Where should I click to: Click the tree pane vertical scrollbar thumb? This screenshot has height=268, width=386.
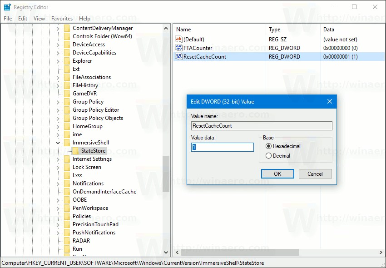coord(166,174)
